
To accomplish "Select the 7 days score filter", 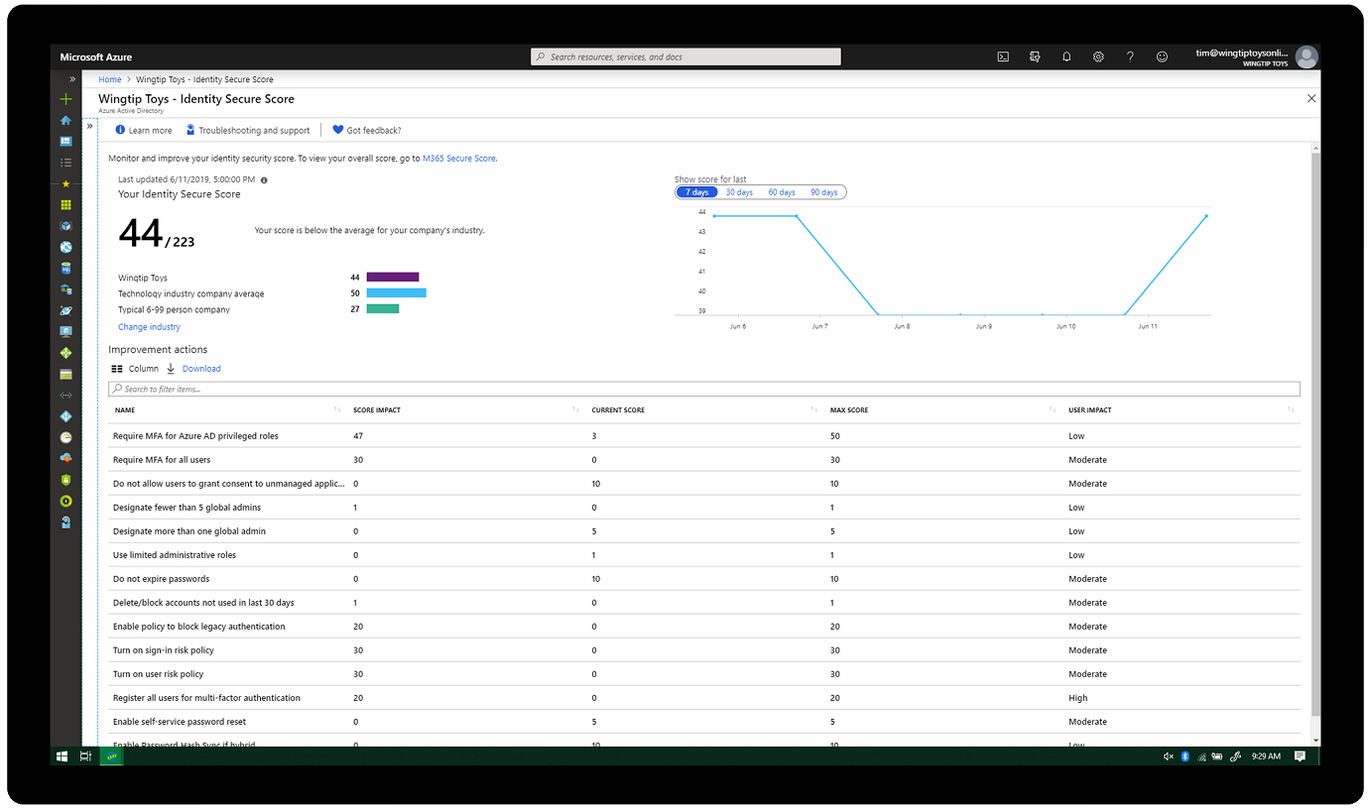I will (697, 191).
